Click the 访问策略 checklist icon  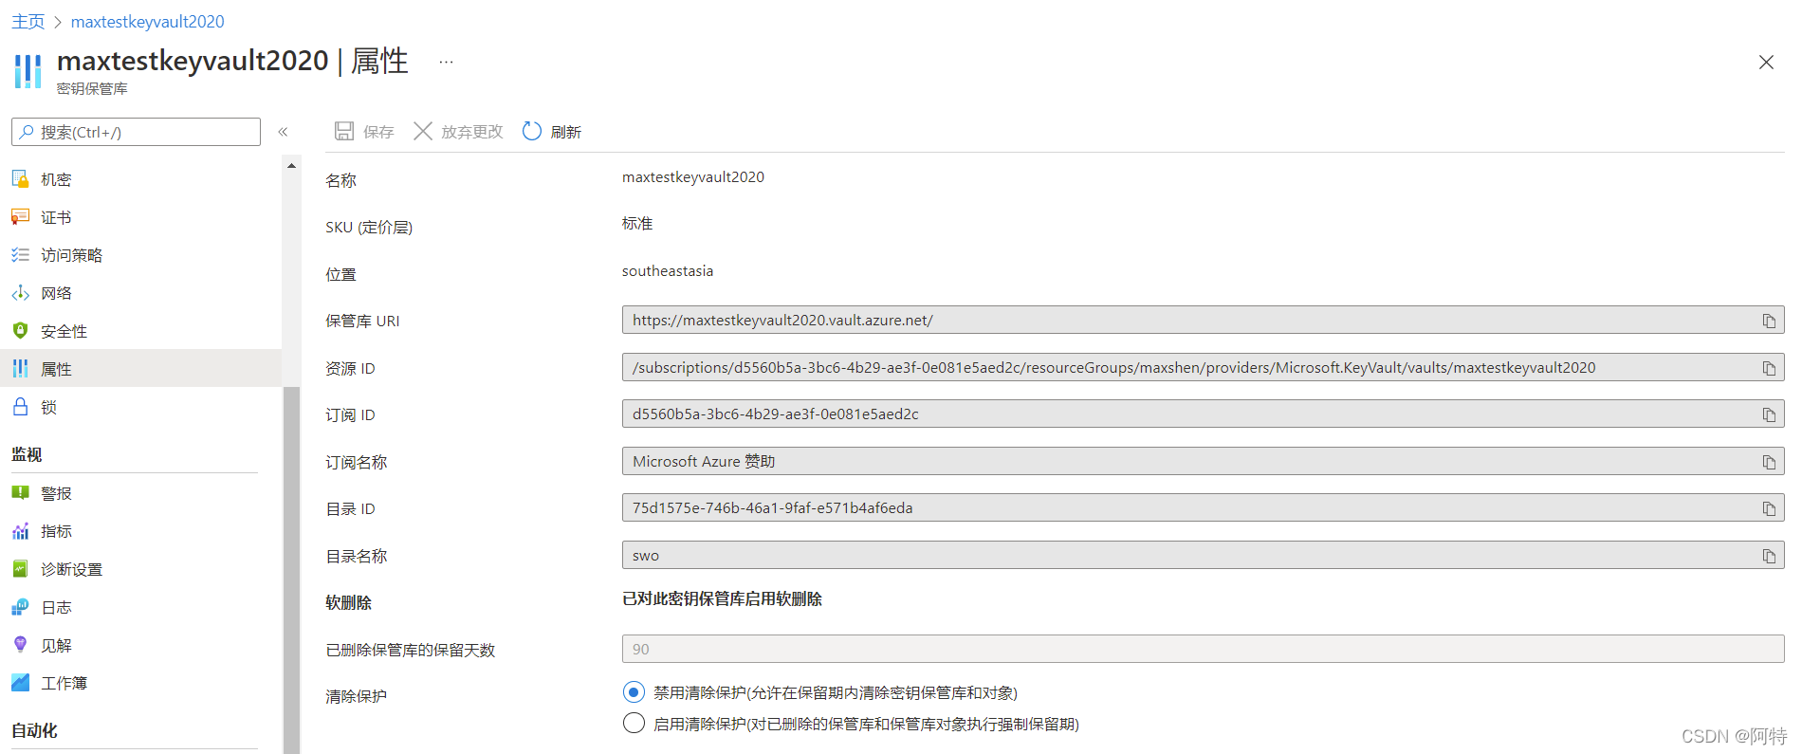(x=20, y=254)
